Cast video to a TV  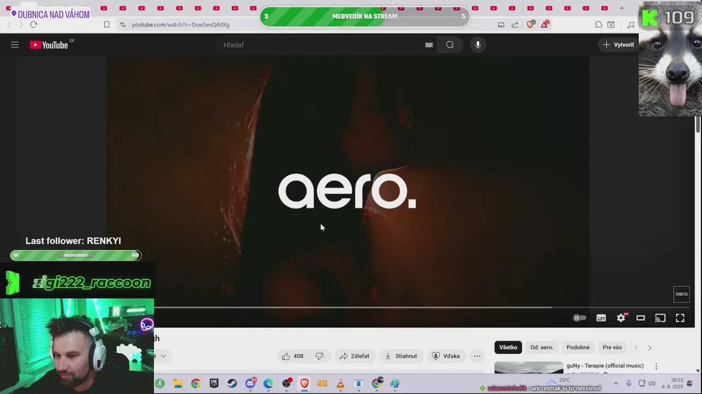click(x=660, y=318)
